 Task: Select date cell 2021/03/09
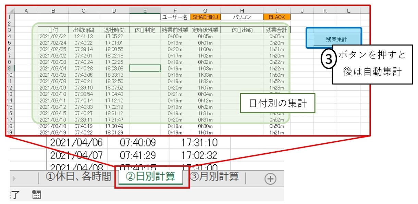[53, 88]
